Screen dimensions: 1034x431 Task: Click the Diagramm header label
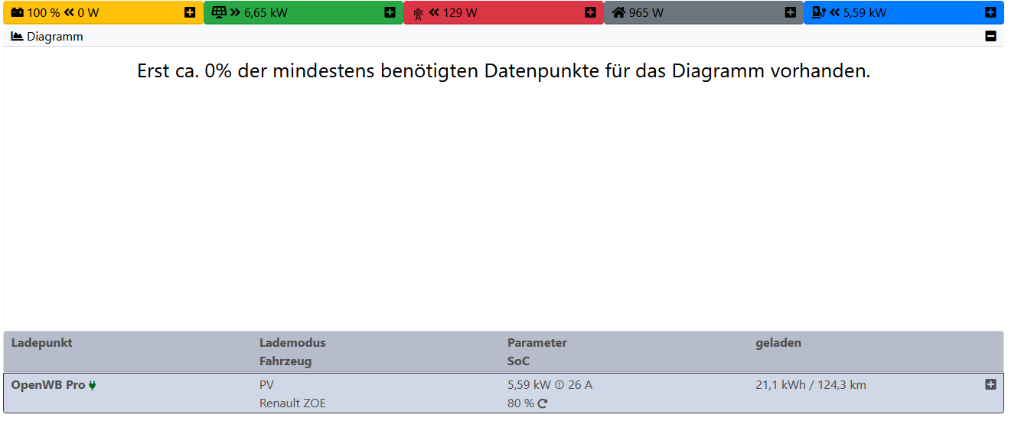pos(55,37)
